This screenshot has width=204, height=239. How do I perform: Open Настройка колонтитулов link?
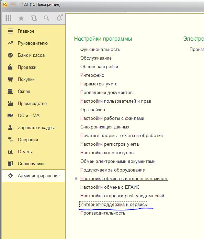pos(107,153)
